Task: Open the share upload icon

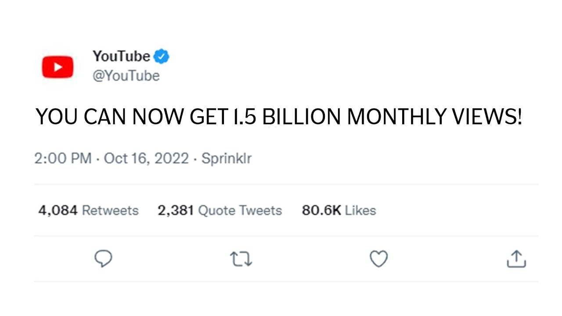Action: coord(516,259)
